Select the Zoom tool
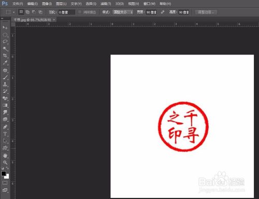 pos(5,162)
